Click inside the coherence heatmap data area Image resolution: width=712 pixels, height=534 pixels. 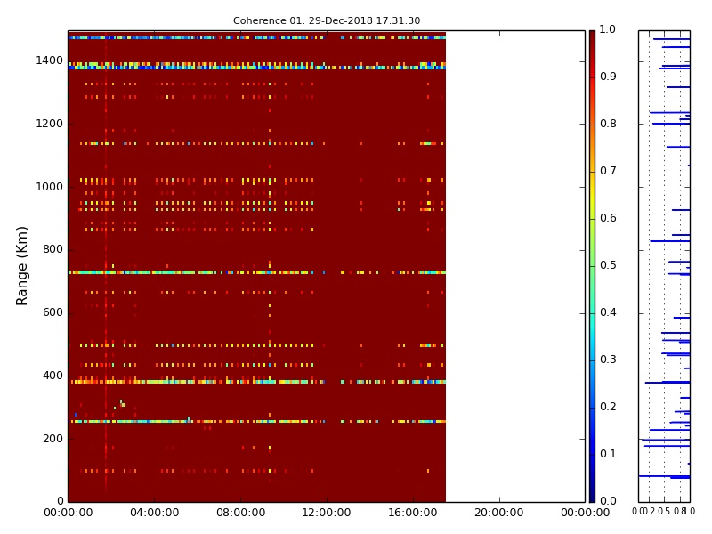point(257,266)
